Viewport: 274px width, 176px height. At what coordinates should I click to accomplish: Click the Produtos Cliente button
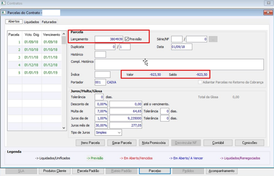pos(54,171)
